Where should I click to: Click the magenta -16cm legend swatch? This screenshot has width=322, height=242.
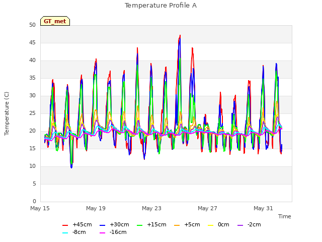point(103,233)
